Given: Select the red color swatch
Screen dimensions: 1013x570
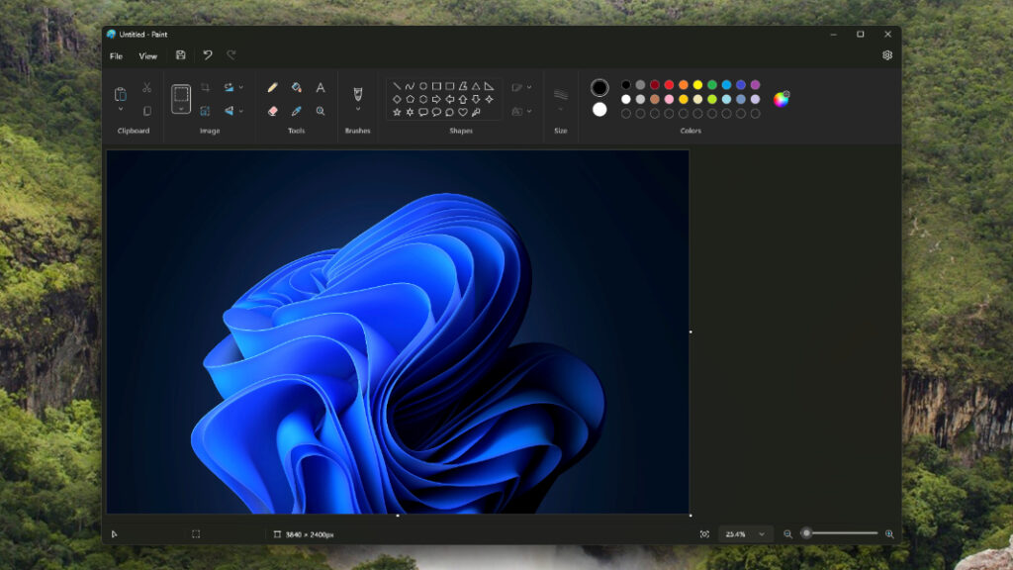Looking at the screenshot, I should [x=669, y=86].
